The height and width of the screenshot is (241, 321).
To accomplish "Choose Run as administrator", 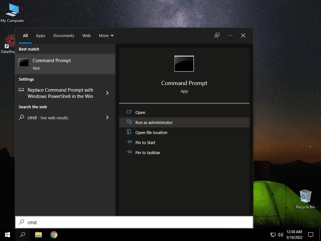I will [184, 122].
